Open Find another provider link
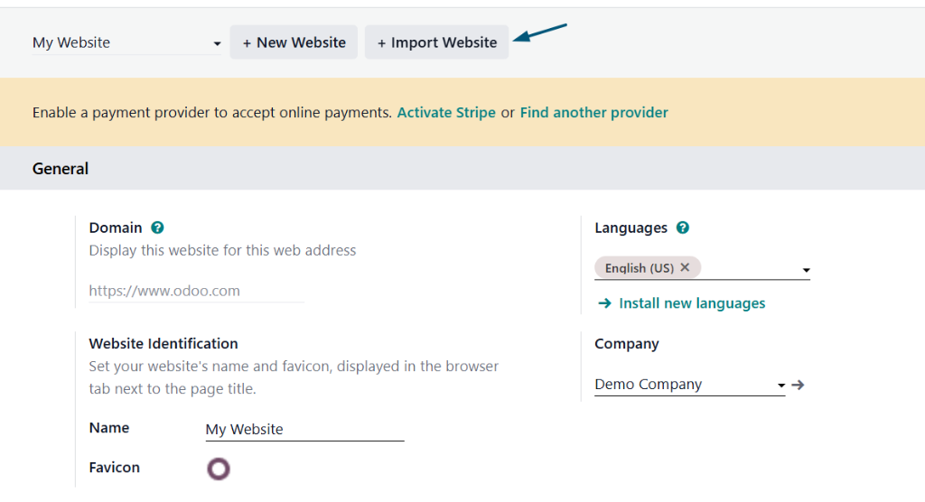This screenshot has height=502, width=925. [593, 113]
